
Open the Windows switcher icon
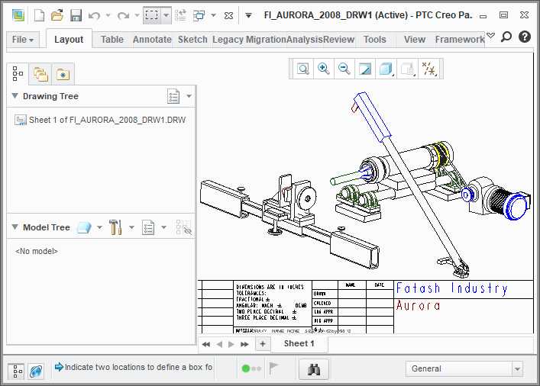(199, 15)
